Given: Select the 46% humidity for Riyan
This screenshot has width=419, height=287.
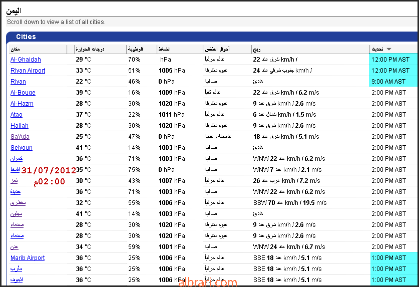Looking at the screenshot, I should coord(134,81).
